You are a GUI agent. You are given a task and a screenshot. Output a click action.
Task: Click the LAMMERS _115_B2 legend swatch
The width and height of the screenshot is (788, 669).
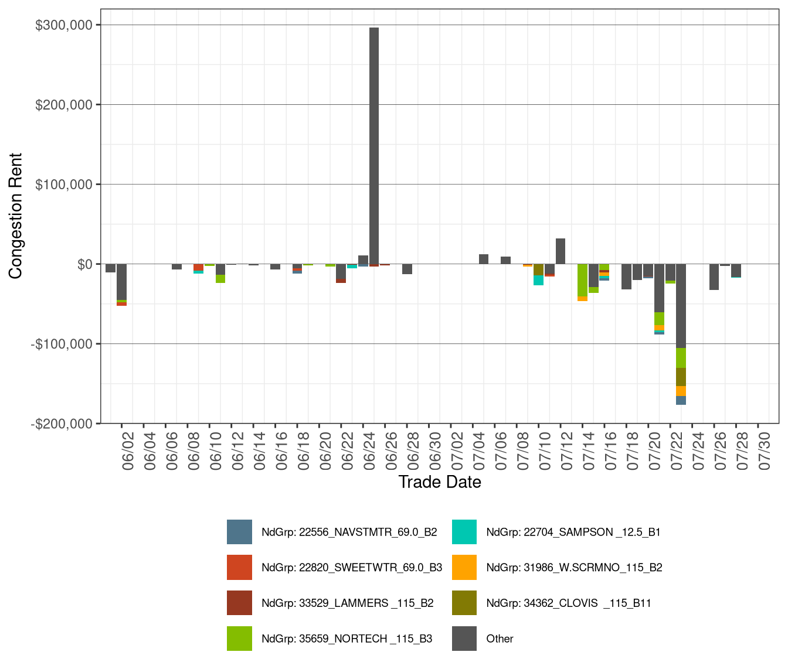point(239,603)
